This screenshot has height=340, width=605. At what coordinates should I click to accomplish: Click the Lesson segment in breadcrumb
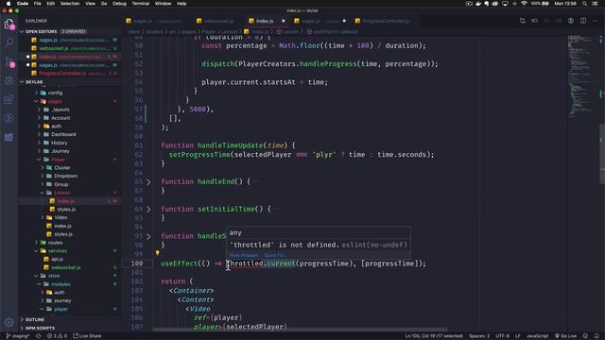(x=229, y=31)
